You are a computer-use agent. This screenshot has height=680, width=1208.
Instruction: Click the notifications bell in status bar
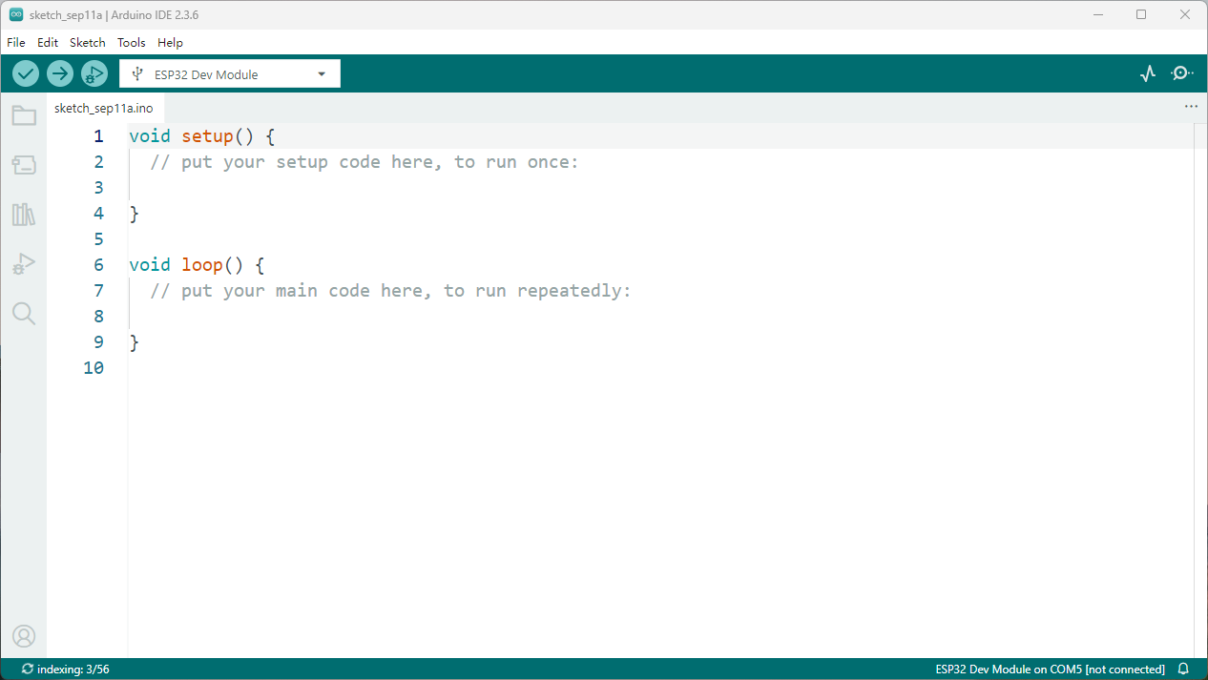click(x=1183, y=670)
